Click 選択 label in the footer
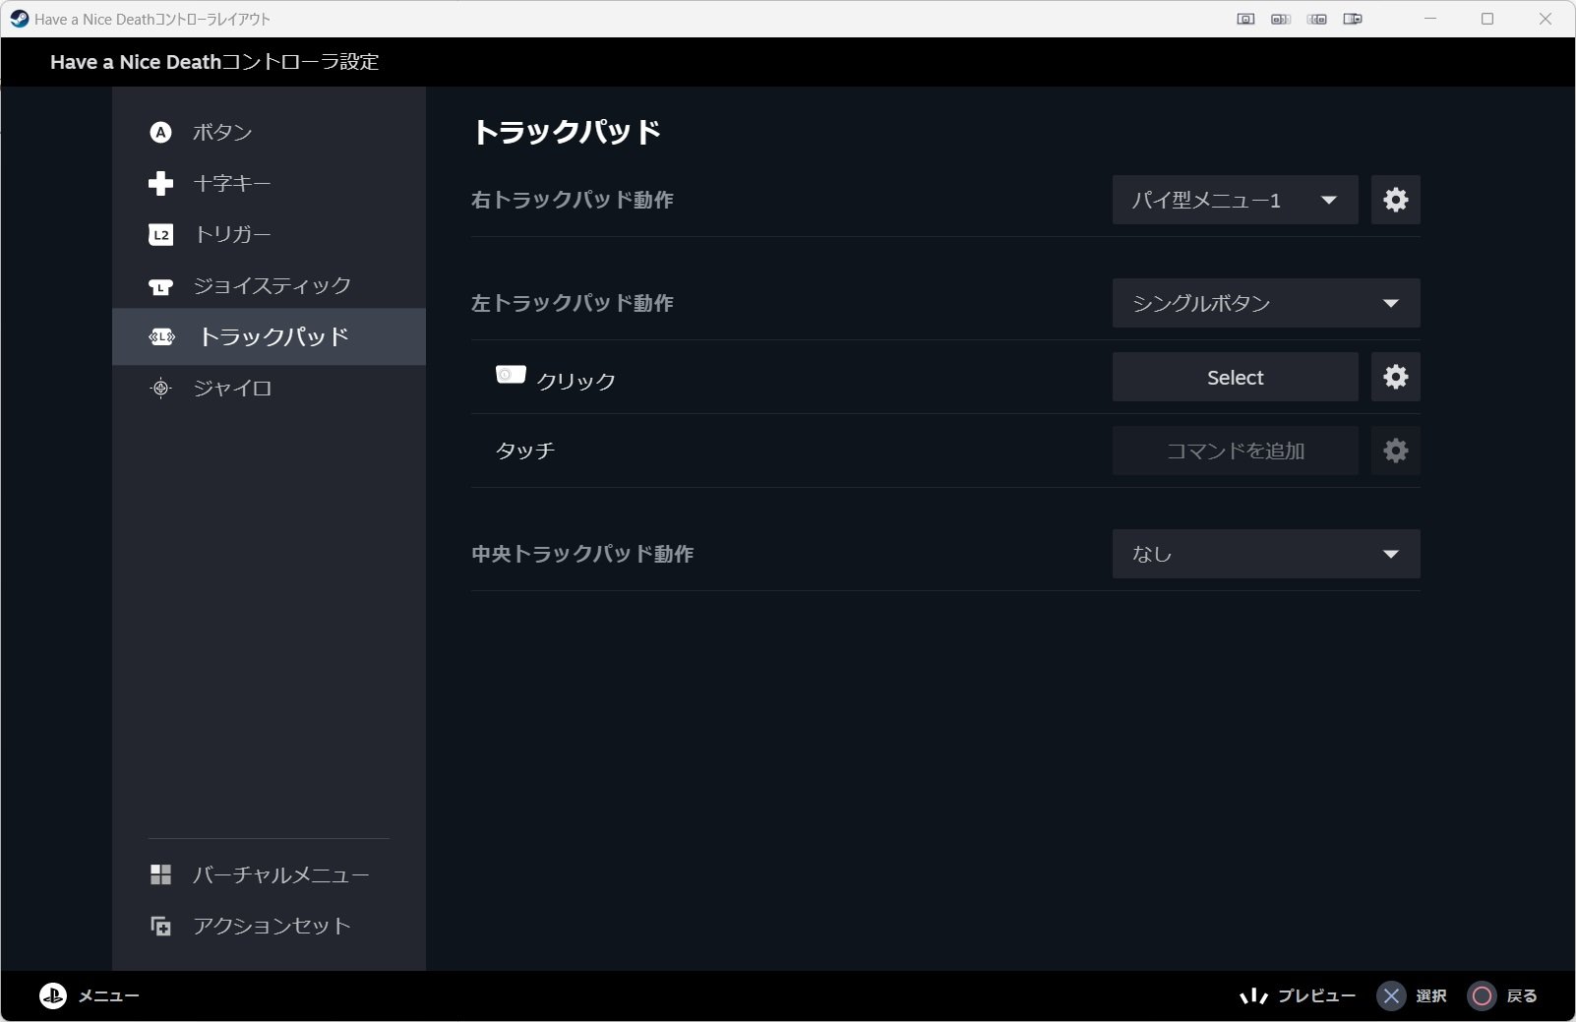This screenshot has width=1576, height=1022. pos(1431,996)
